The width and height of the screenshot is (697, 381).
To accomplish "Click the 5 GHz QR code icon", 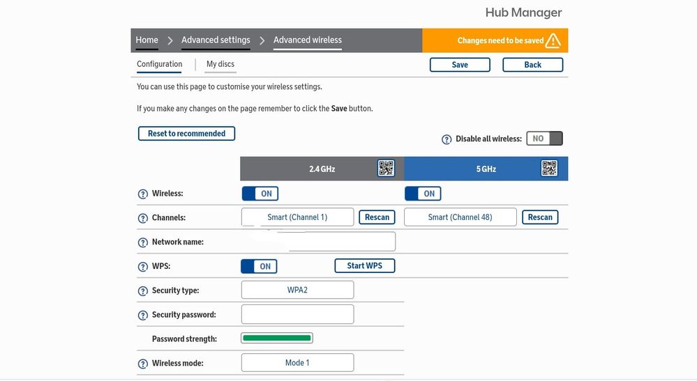I will (x=549, y=169).
